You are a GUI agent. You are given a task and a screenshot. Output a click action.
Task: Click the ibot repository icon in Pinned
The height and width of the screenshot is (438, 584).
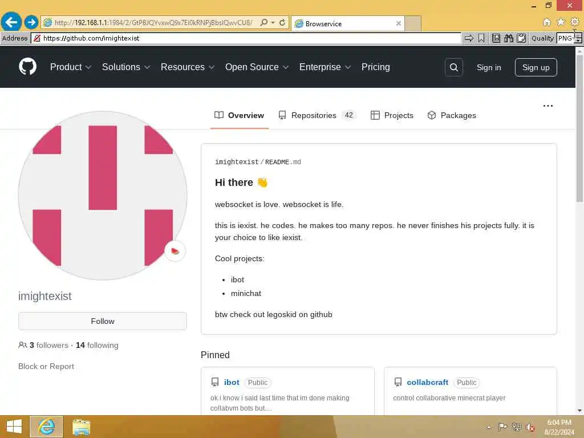tap(215, 382)
